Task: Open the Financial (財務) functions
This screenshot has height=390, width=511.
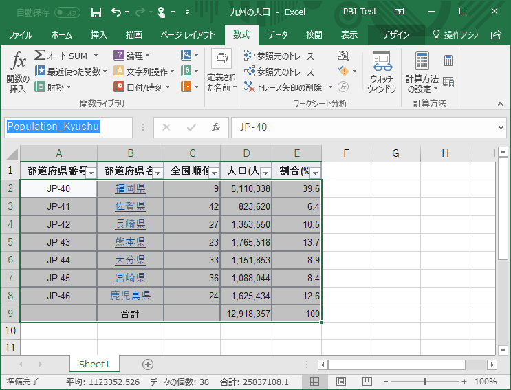Action: click(52, 87)
